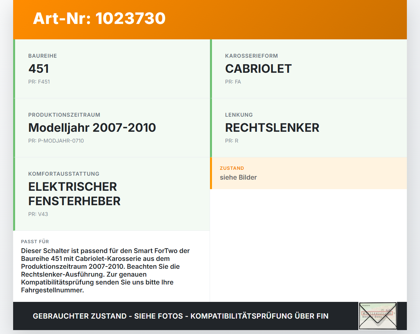Click the code 'PR: F451'
420x334 pixels.
[39, 82]
